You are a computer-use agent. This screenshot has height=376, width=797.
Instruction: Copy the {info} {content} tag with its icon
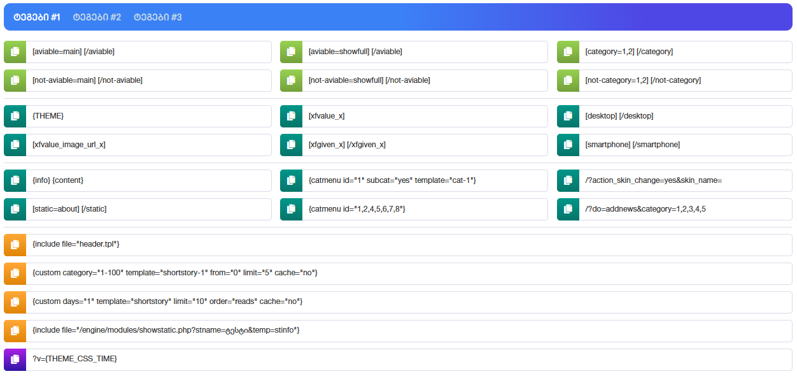pos(15,180)
